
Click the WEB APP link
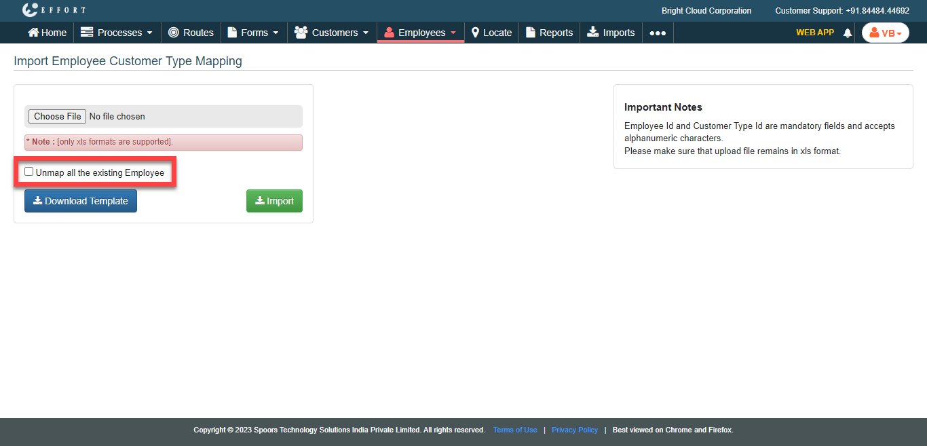click(814, 32)
